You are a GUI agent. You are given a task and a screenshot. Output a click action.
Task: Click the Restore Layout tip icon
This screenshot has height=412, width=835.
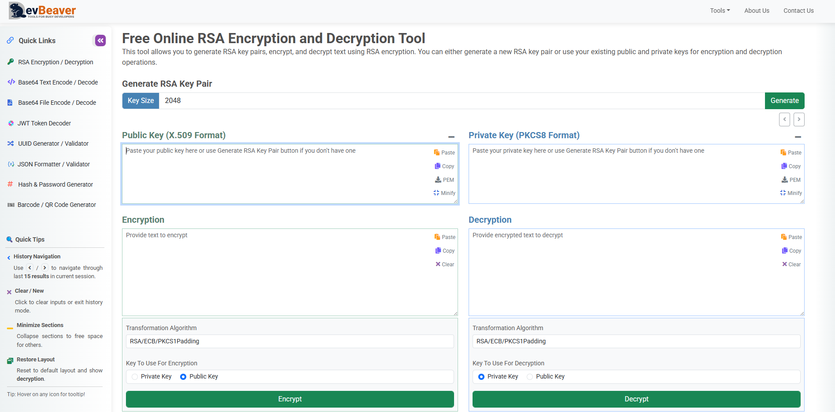point(10,361)
